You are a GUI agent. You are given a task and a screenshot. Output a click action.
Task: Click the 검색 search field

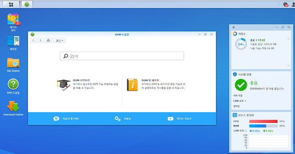tap(122, 56)
